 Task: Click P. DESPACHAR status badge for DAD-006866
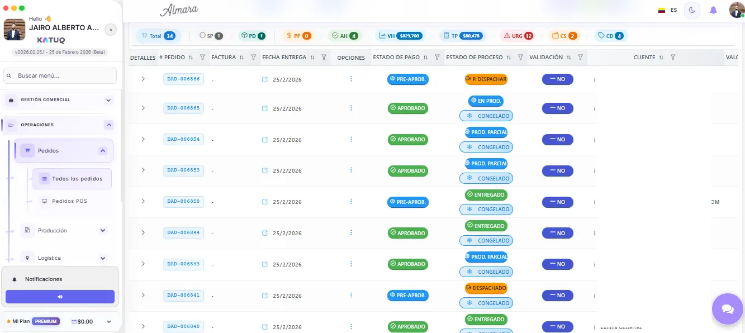(x=486, y=79)
